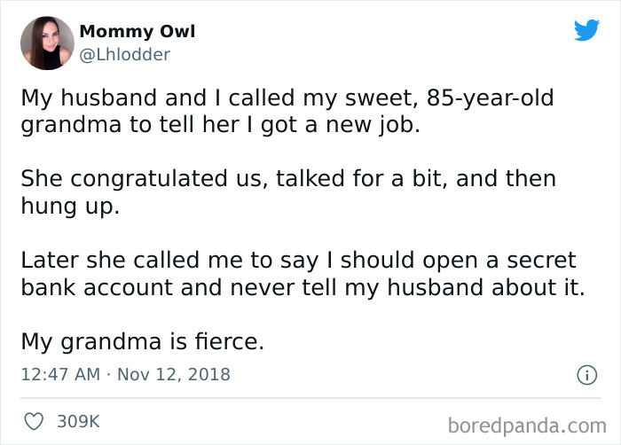Screen dimensions: 621x445
Task: Click the 12:47 AM timestamp
Action: coord(59,374)
